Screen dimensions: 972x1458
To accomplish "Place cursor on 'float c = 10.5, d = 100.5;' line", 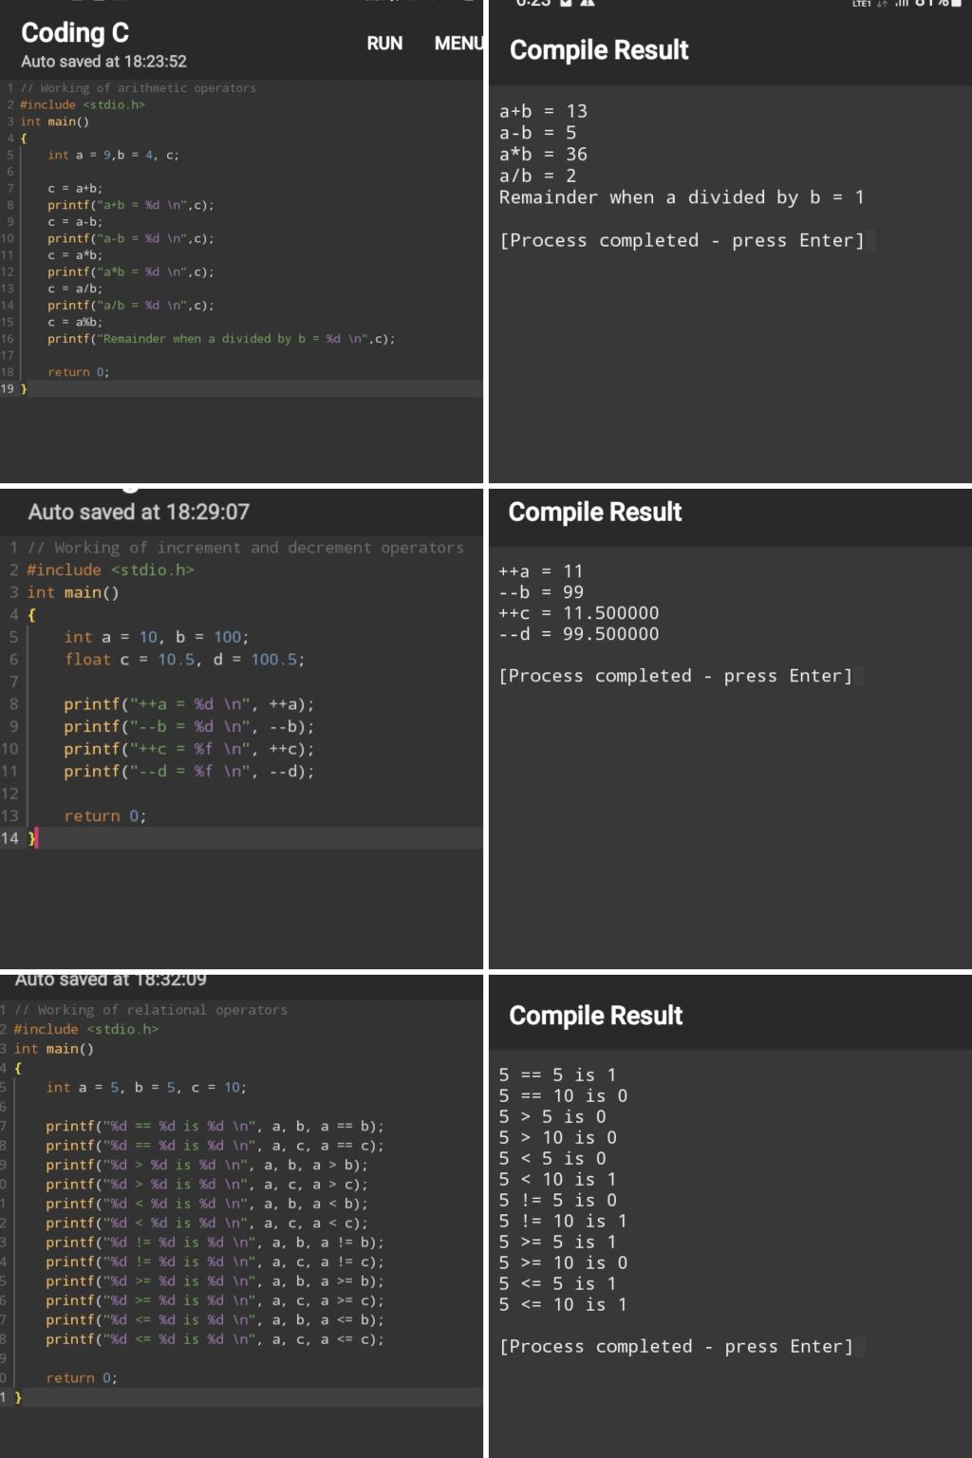I will pyautogui.click(x=184, y=660).
